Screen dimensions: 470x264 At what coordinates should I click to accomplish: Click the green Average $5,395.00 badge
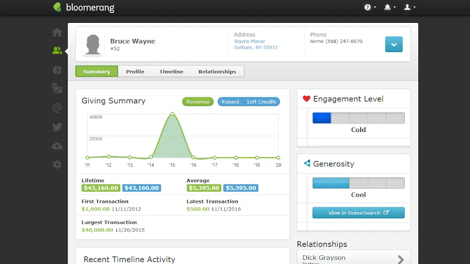point(204,188)
